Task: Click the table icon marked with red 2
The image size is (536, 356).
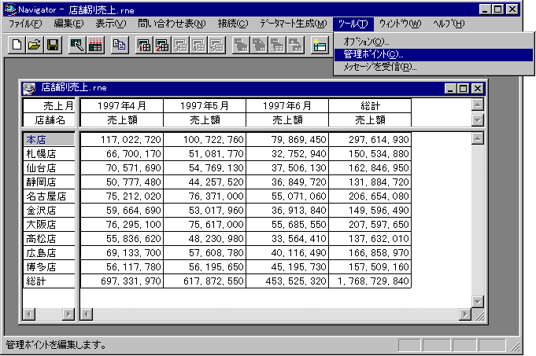Action: 162,46
